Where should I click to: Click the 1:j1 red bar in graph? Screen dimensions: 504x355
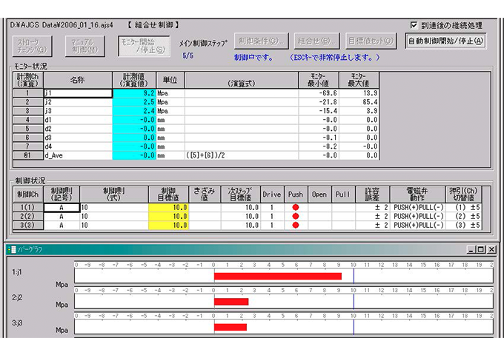point(278,276)
